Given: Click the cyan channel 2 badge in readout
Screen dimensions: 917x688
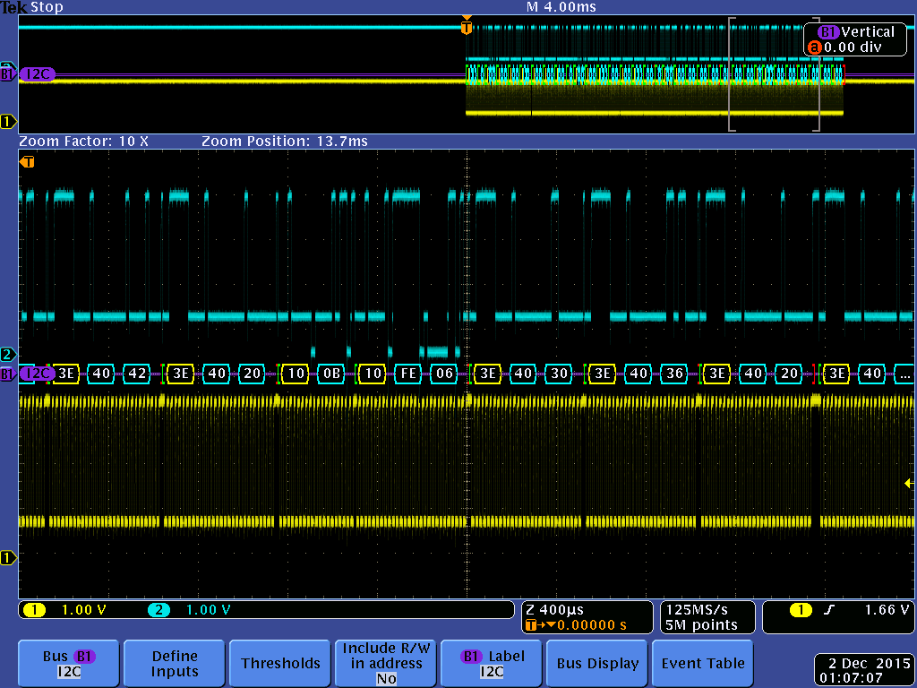Looking at the screenshot, I should click(159, 610).
